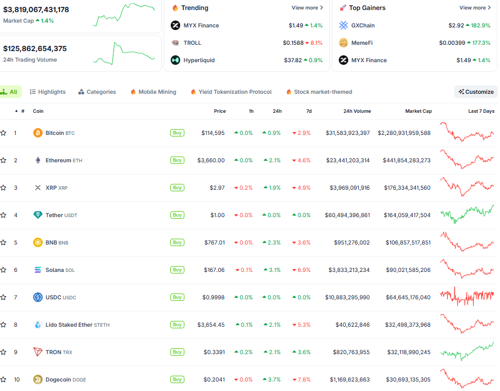Open the Customize panel icon
The width and height of the screenshot is (500, 391).
[460, 92]
